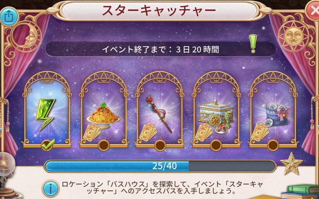Image resolution: width=319 pixels, height=199 pixels.
Task: Tap the empty circle under staff reward
Action: (x=160, y=145)
